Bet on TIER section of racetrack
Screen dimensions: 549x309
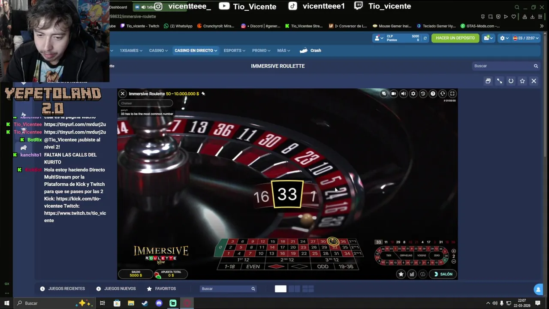[389, 255]
